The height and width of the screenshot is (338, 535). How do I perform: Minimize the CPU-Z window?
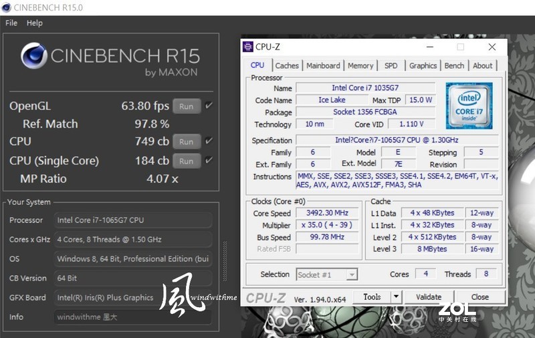pyautogui.click(x=430, y=47)
